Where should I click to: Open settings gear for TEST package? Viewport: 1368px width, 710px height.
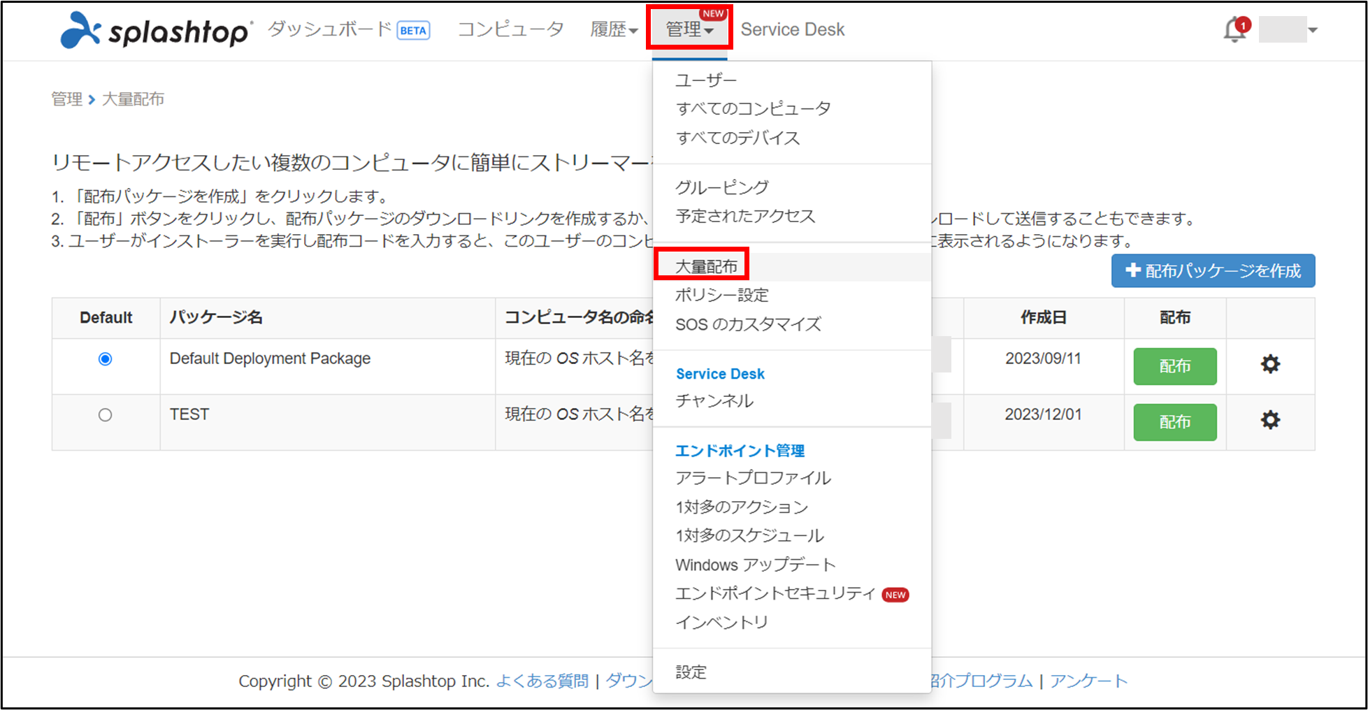1270,420
